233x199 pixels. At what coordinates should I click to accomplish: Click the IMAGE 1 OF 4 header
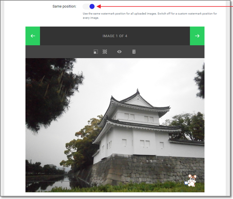coord(115,36)
